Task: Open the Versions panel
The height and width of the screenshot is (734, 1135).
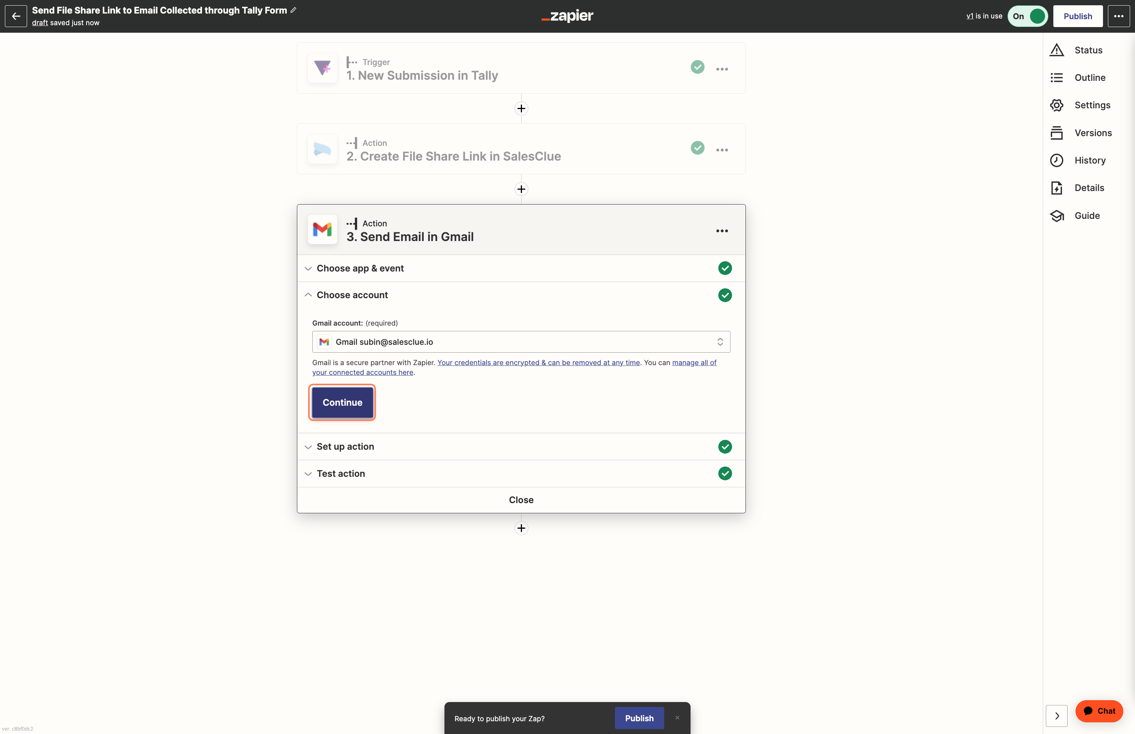Action: (x=1081, y=133)
